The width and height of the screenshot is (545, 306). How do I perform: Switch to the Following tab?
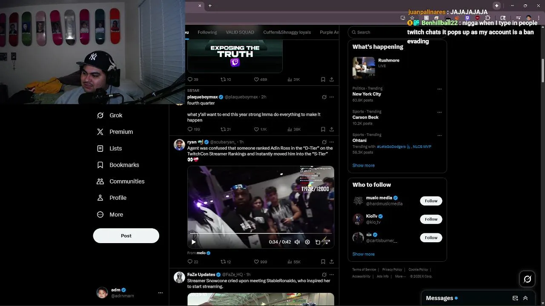pyautogui.click(x=207, y=32)
